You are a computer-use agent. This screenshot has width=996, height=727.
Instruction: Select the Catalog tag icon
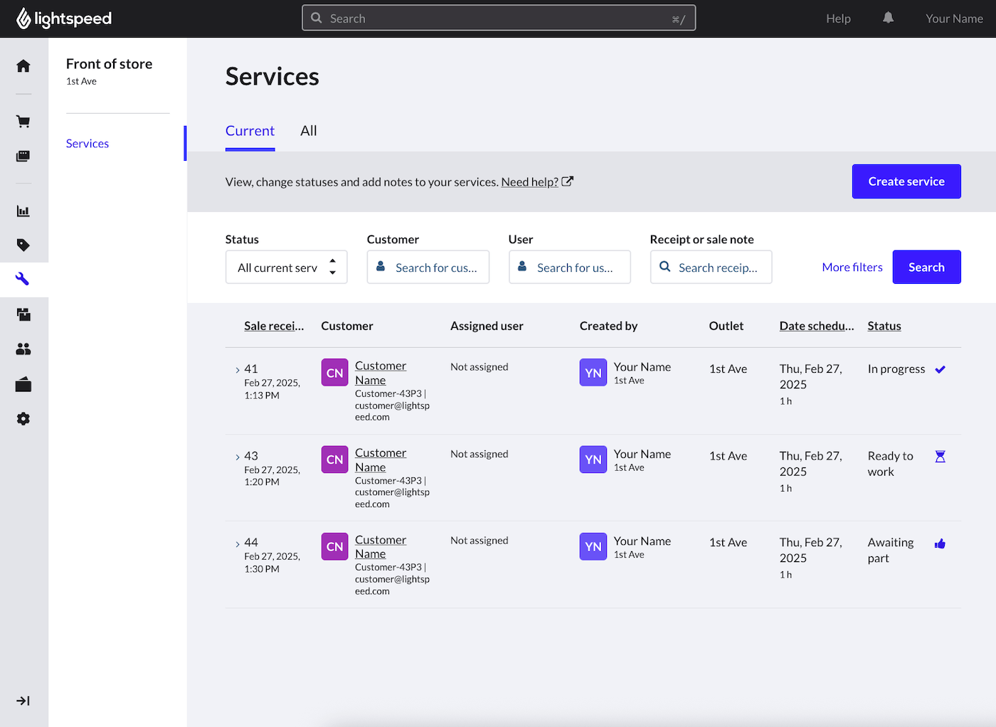pyautogui.click(x=23, y=245)
